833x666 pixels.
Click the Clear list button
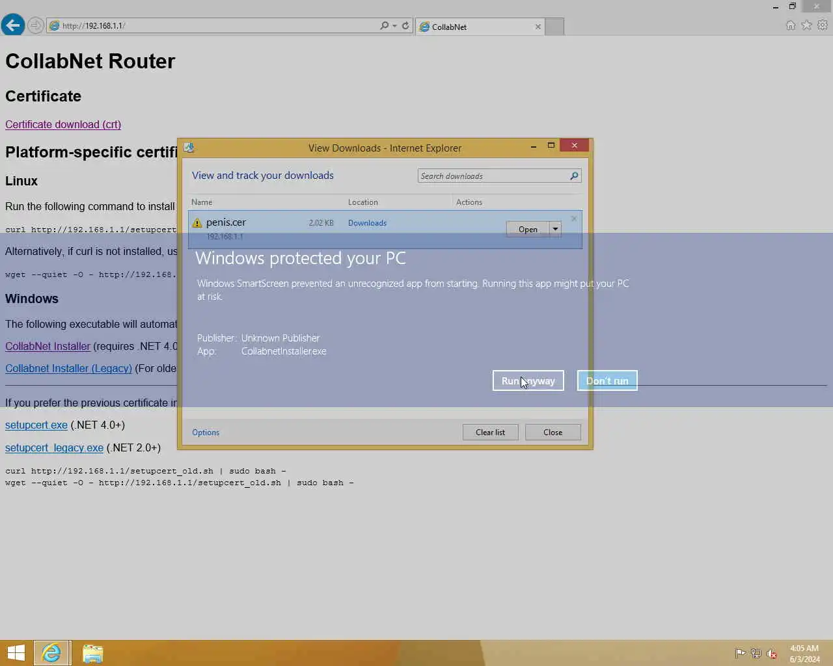point(490,432)
